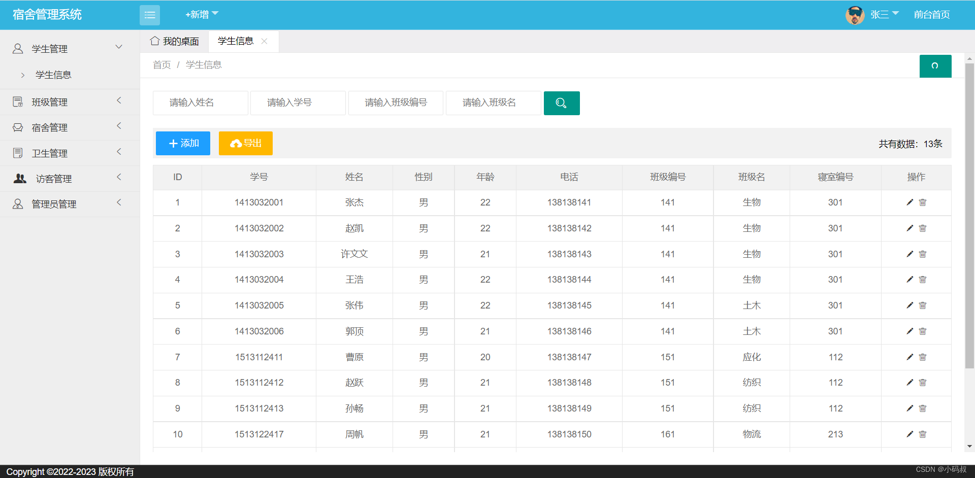Delete row 赵跃 with trash icon
975x478 pixels.
[x=923, y=383]
